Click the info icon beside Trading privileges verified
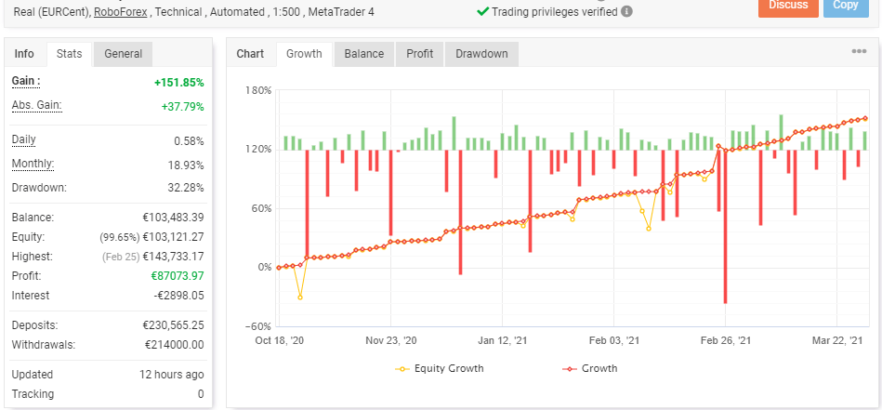 [627, 12]
